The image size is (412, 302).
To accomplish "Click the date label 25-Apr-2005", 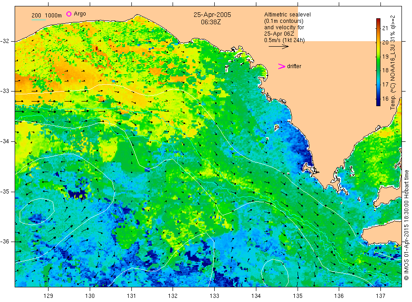I will [212, 15].
